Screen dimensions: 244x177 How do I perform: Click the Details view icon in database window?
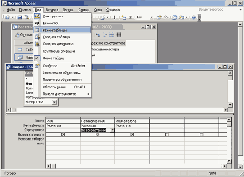point(118,35)
